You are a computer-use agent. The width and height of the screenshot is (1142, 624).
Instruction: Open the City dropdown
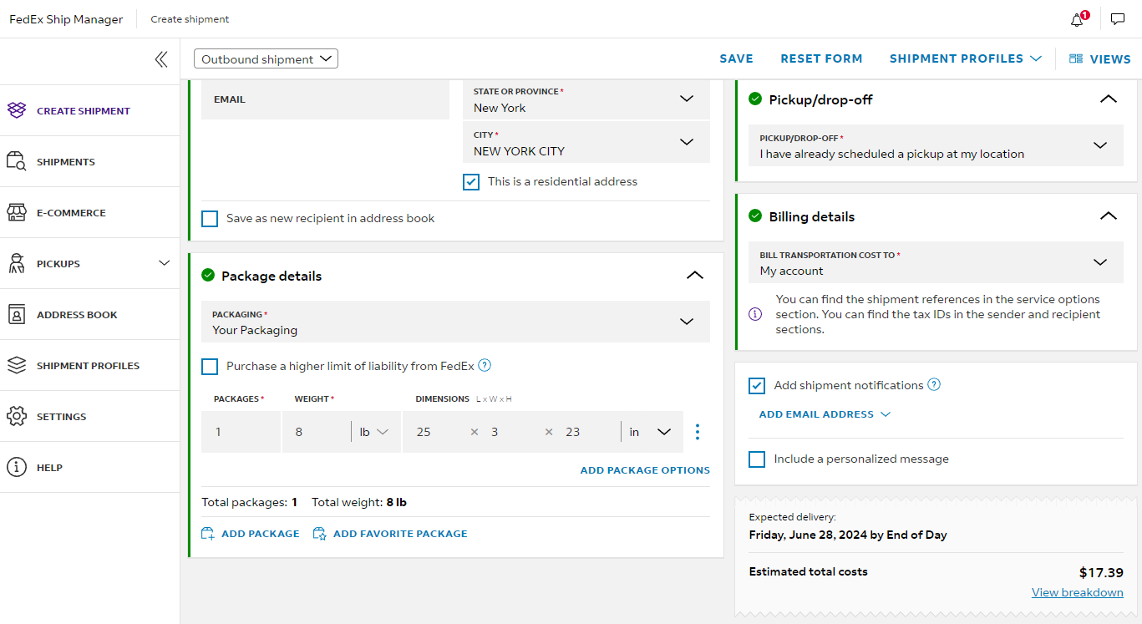pos(586,143)
